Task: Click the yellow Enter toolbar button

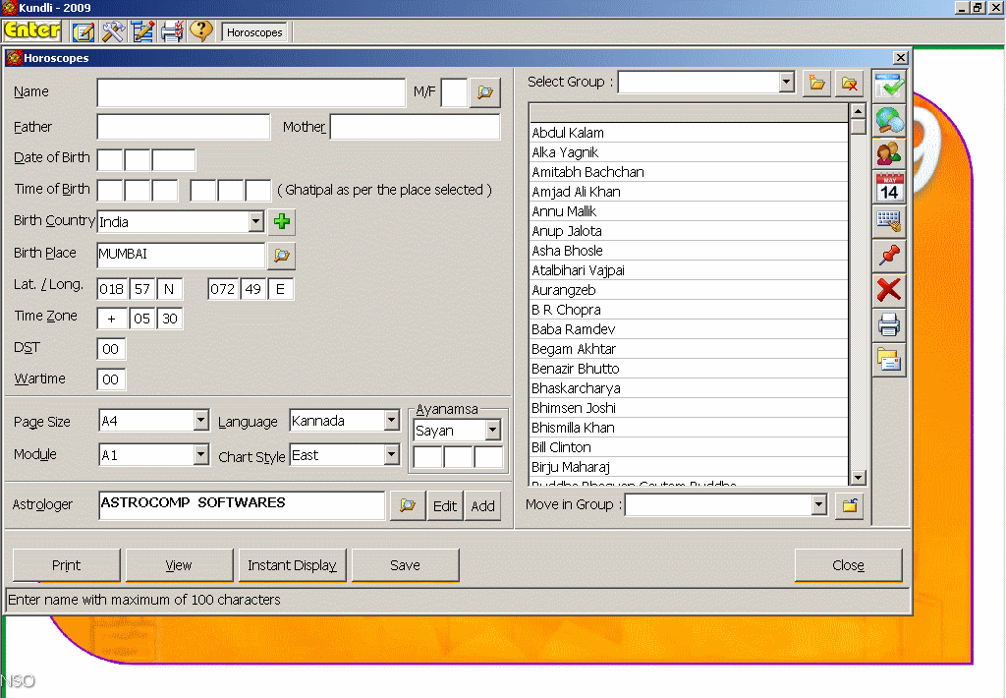Action: [31, 31]
